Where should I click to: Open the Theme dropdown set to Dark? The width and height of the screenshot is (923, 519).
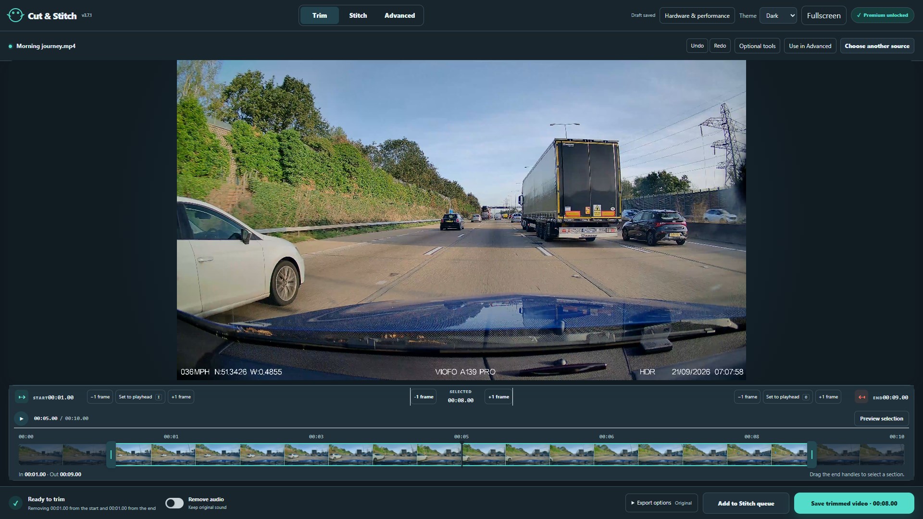tap(778, 15)
